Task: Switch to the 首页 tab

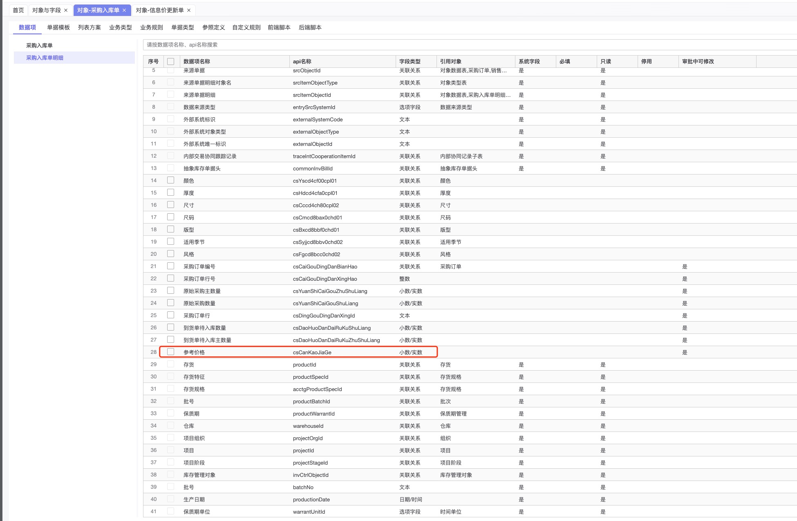Action: 18,10
